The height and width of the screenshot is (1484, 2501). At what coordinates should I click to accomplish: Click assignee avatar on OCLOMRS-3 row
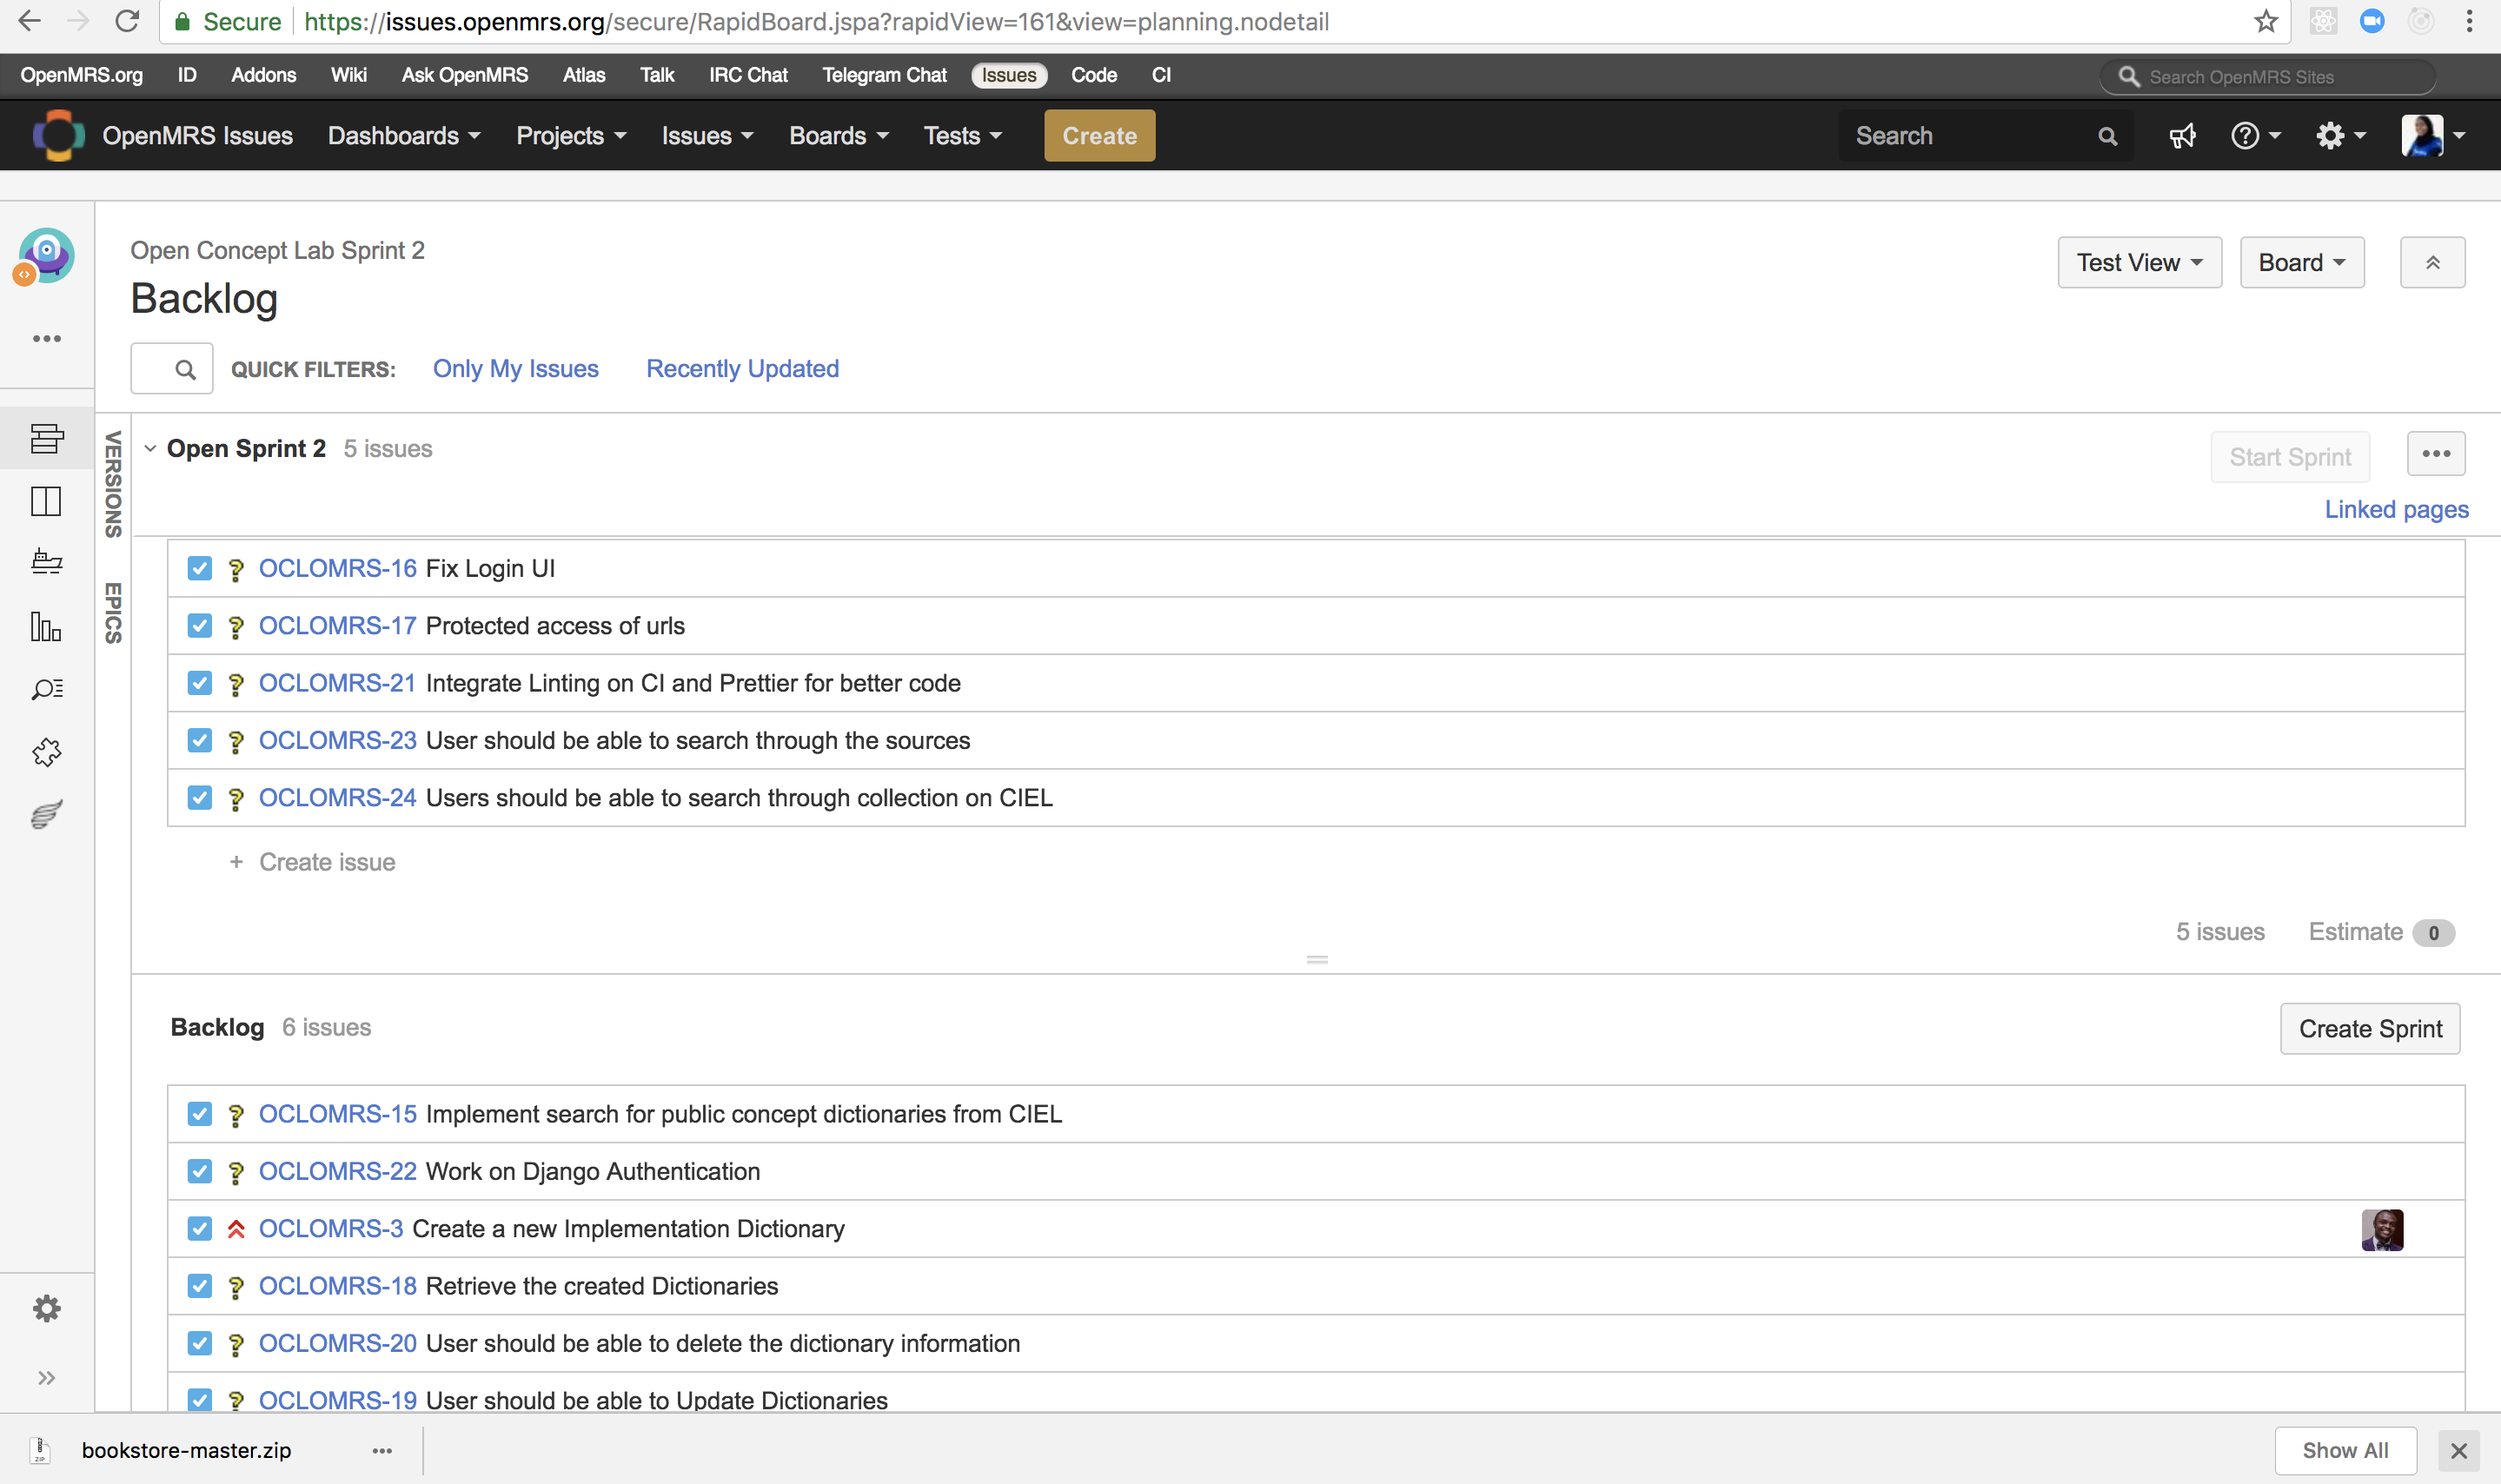point(2382,1229)
